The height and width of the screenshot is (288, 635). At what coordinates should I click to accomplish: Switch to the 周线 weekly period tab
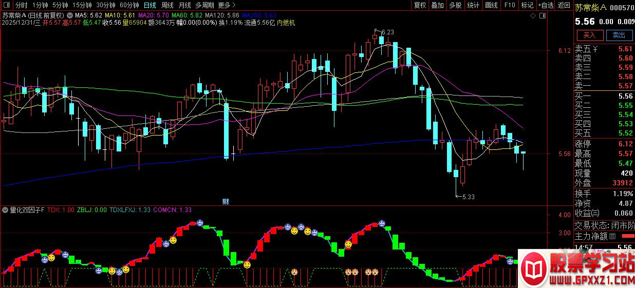pos(167,5)
